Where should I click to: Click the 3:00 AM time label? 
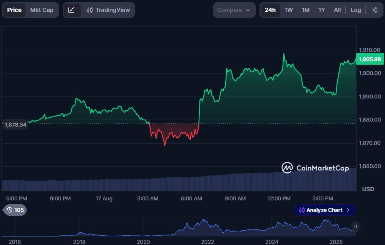tap(147, 198)
